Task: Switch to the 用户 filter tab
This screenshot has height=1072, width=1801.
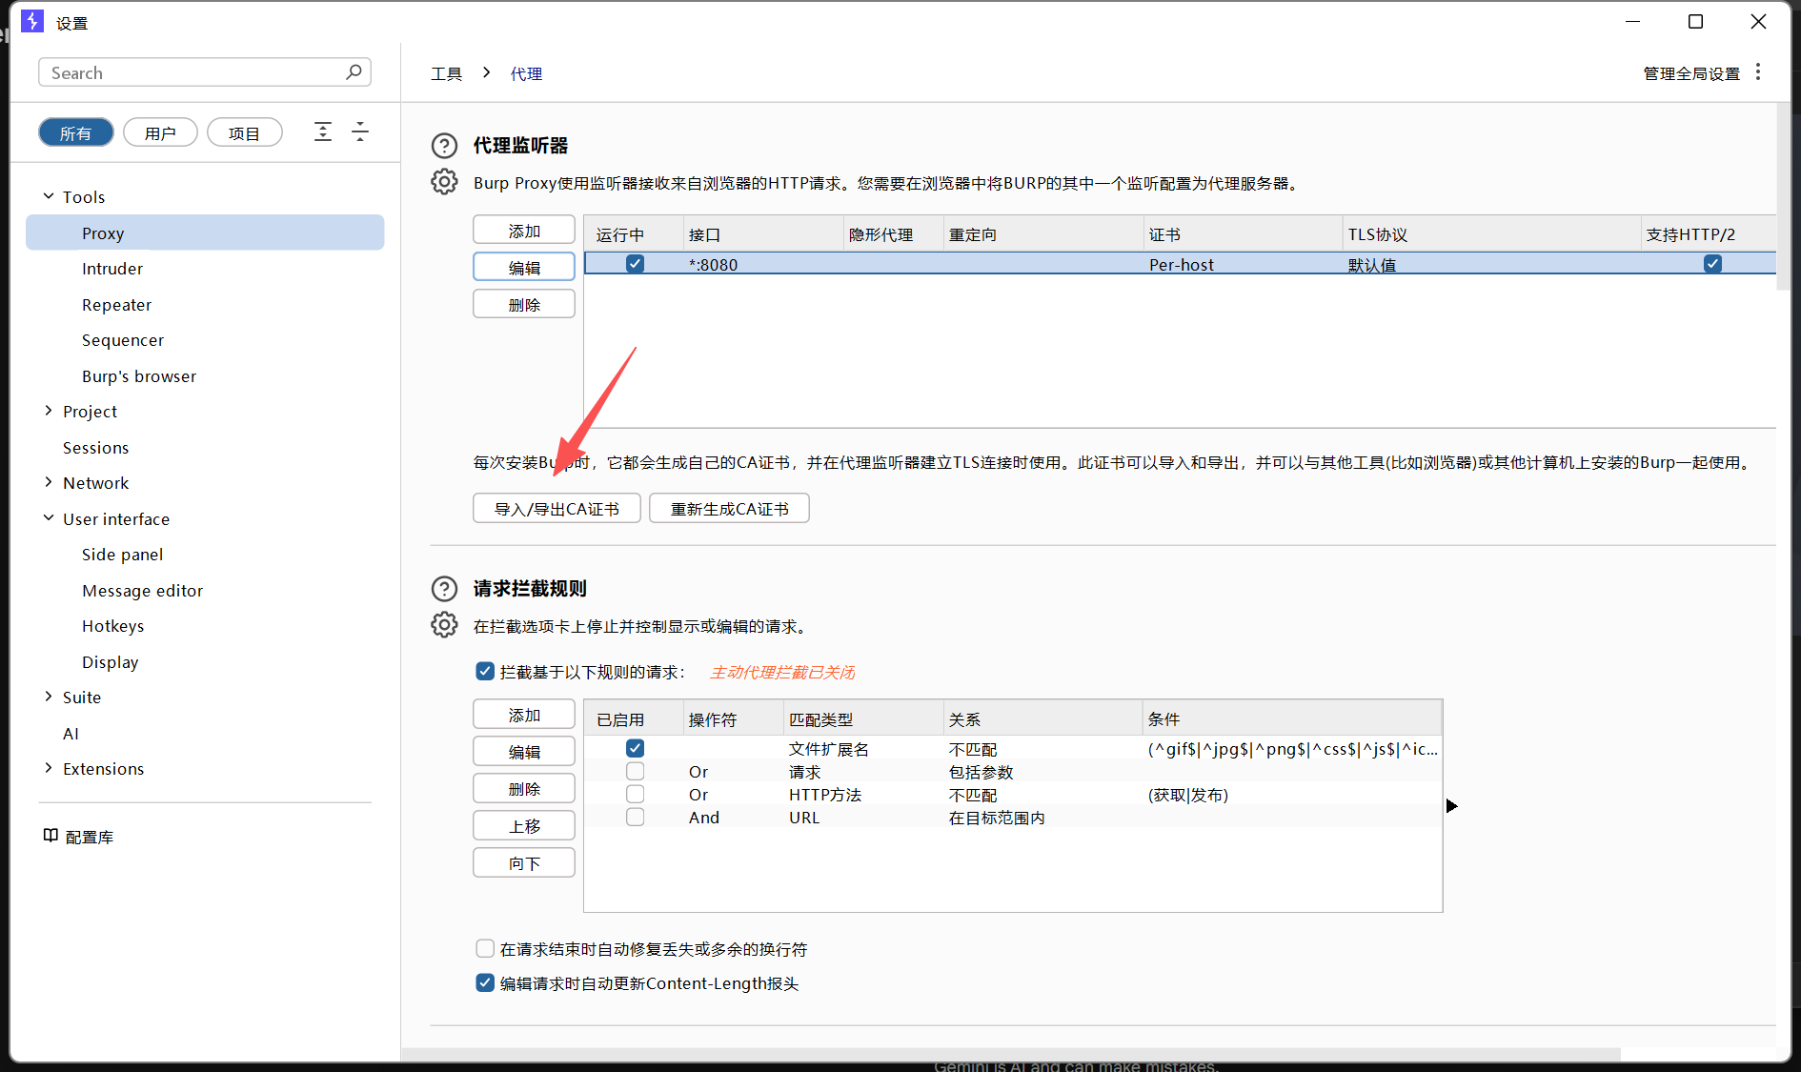Action: pyautogui.click(x=160, y=132)
